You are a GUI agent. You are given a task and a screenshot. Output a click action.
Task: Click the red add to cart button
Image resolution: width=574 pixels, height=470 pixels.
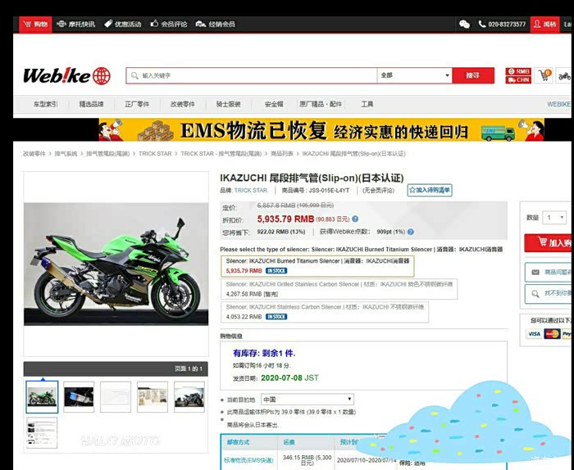point(548,243)
